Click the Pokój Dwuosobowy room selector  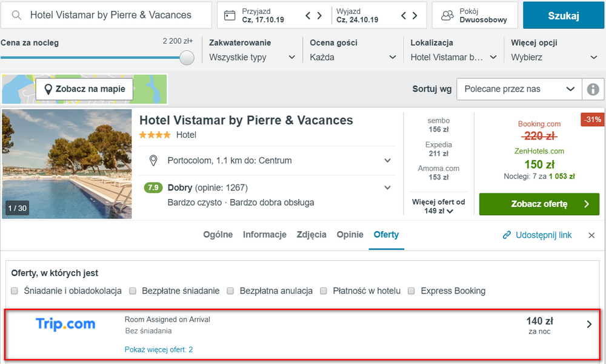click(x=474, y=15)
